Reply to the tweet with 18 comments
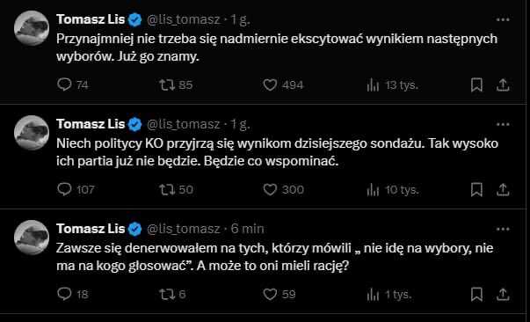 coord(64,295)
